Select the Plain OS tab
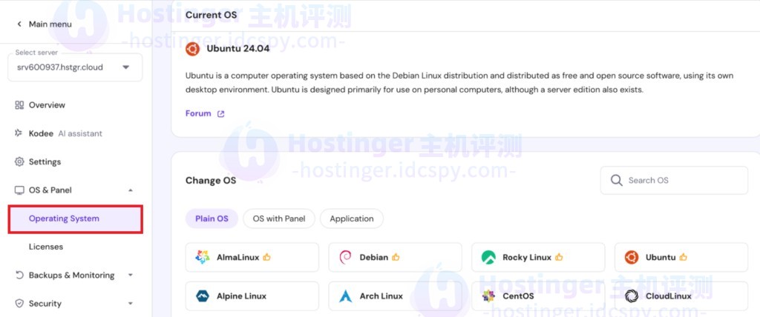This screenshot has width=760, height=317. [212, 218]
